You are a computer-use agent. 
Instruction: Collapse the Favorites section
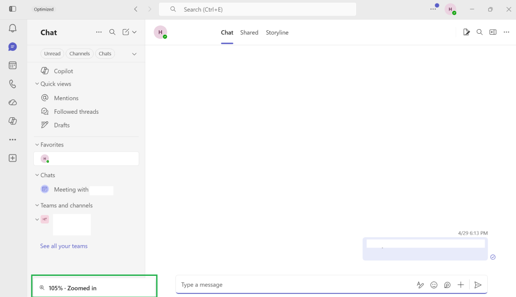click(37, 144)
